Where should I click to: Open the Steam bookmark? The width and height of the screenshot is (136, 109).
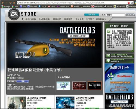(108, 7)
